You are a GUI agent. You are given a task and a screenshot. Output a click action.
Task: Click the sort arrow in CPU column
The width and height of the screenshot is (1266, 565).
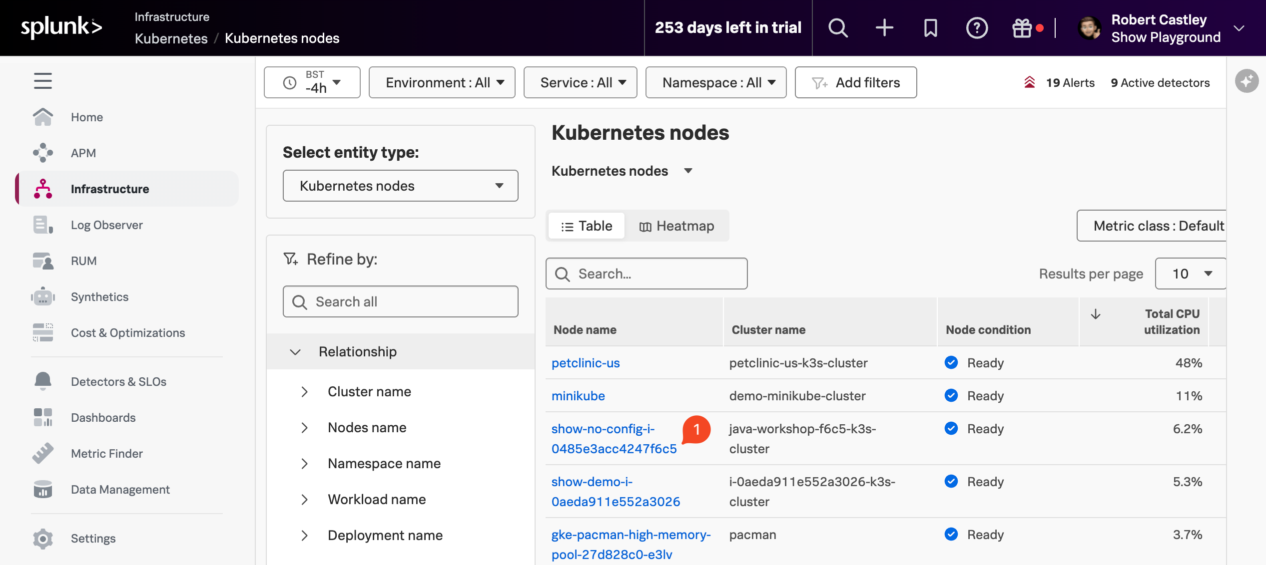pyautogui.click(x=1095, y=314)
